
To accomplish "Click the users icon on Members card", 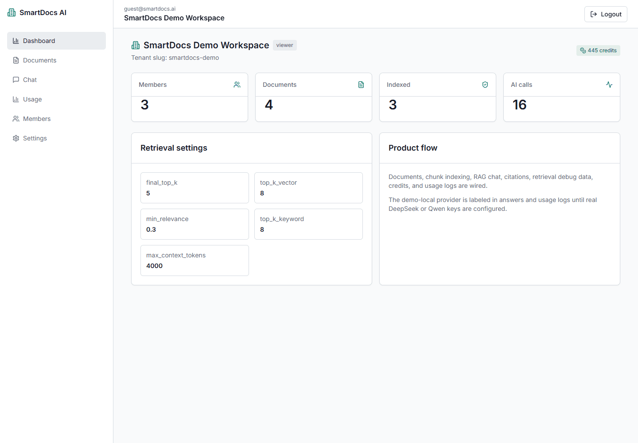I will (x=237, y=85).
